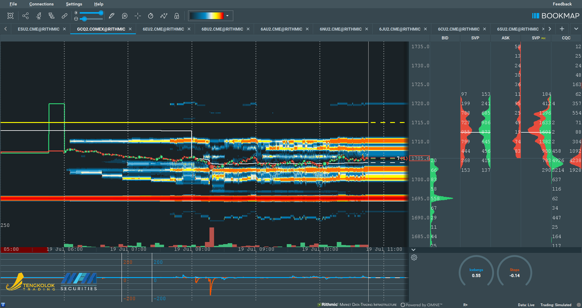The width and height of the screenshot is (582, 308).
Task: Open the microscope tool in toolbar
Action: (x=38, y=16)
